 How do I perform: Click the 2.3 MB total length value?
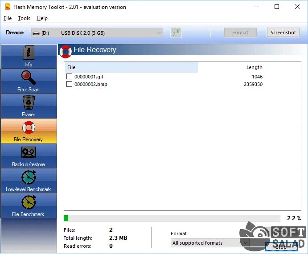118,238
